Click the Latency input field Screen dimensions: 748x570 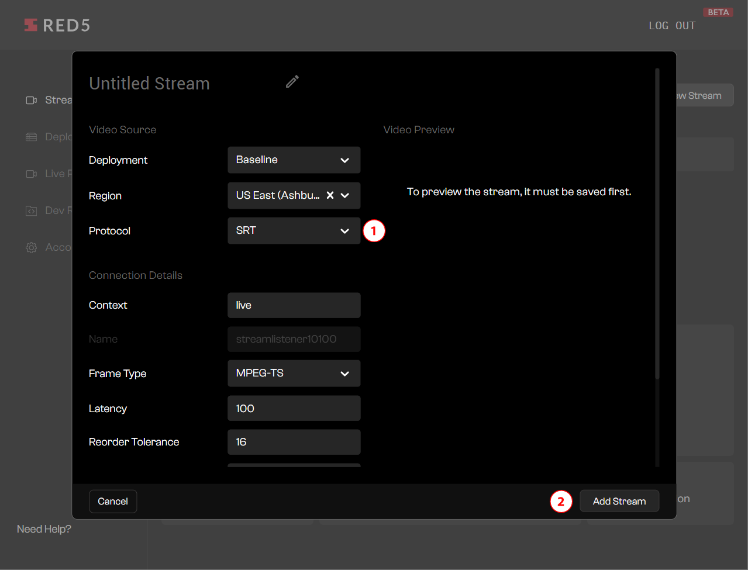point(294,408)
